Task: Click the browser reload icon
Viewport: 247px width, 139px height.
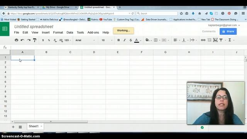Action: 133,14
